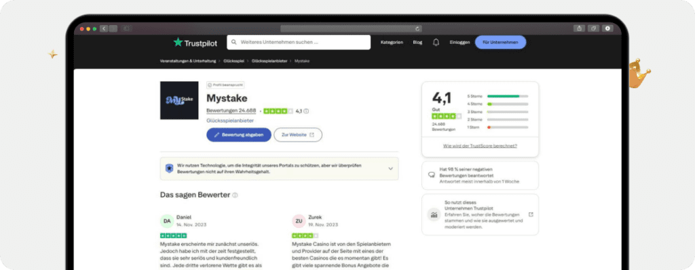Click the company search input field
The image size is (695, 270).
299,43
